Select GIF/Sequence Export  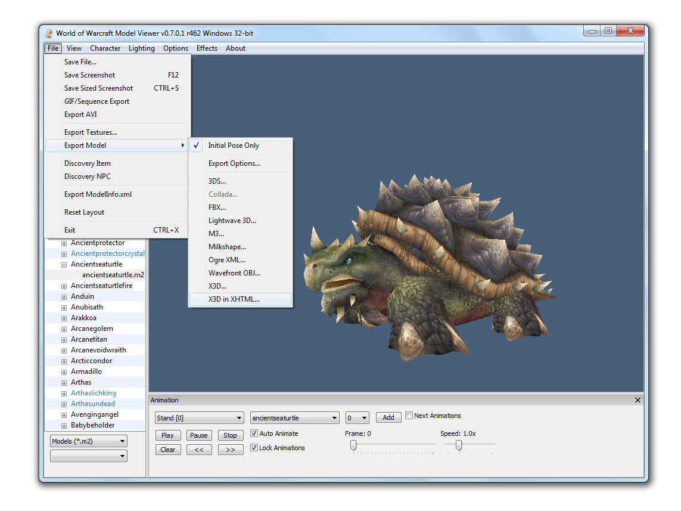pos(117,101)
